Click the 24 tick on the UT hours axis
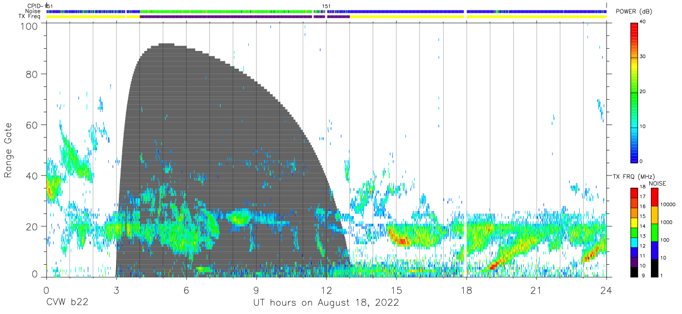The height and width of the screenshot is (314, 682). tap(606, 290)
